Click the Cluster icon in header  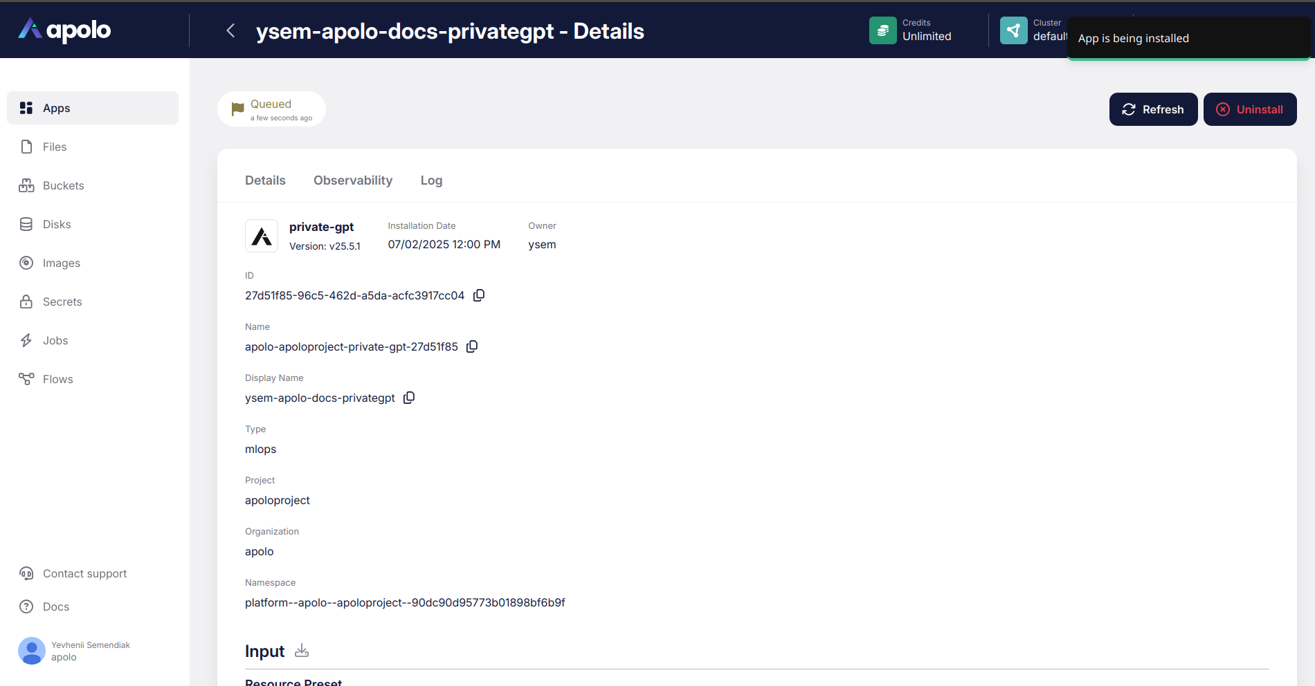[1013, 30]
